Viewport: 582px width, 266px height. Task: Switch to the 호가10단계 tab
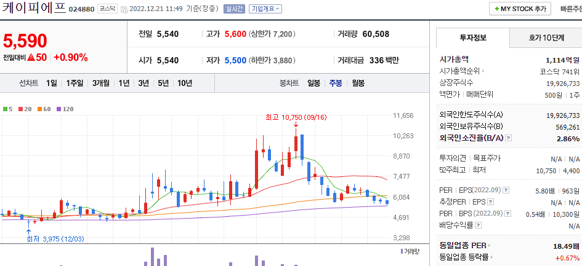pyautogui.click(x=546, y=37)
